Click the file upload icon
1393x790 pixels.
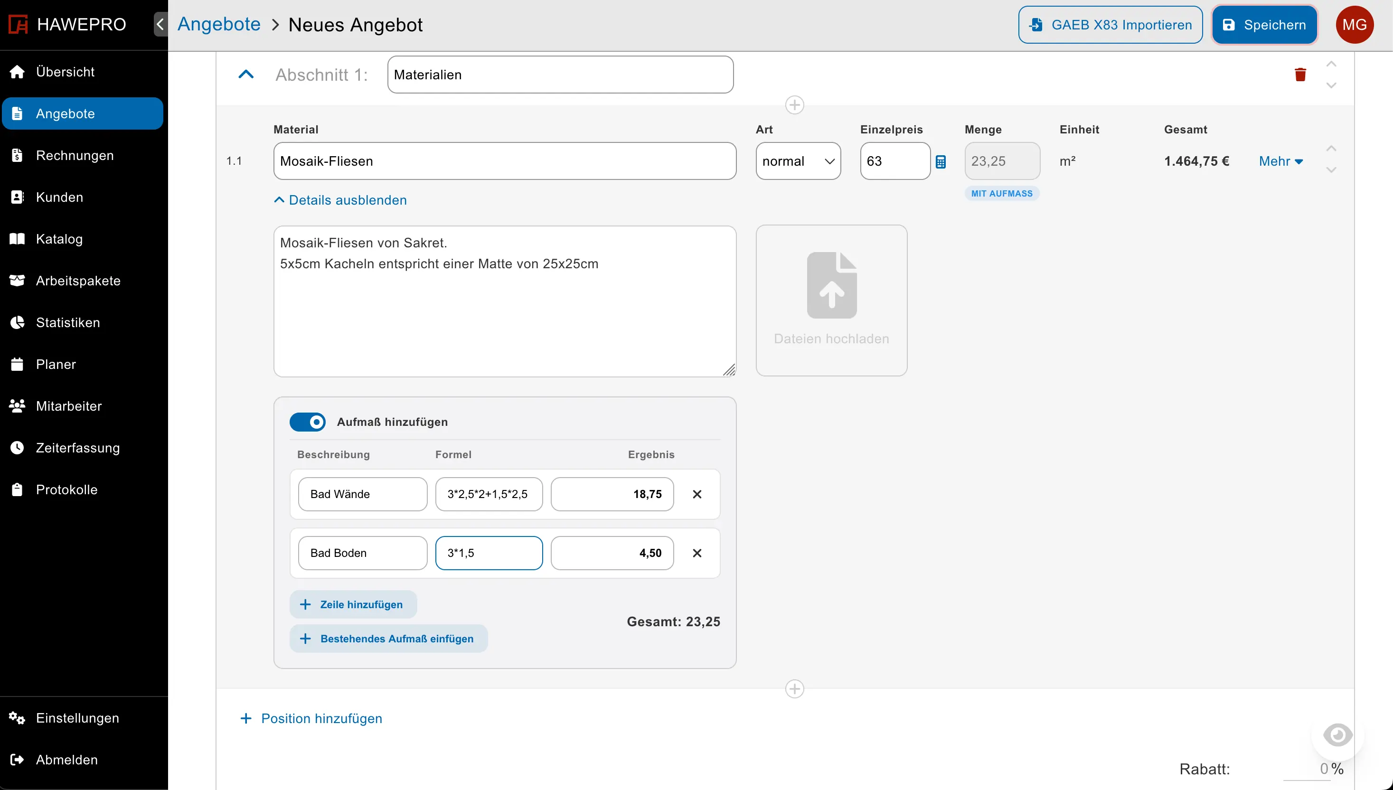coord(831,286)
